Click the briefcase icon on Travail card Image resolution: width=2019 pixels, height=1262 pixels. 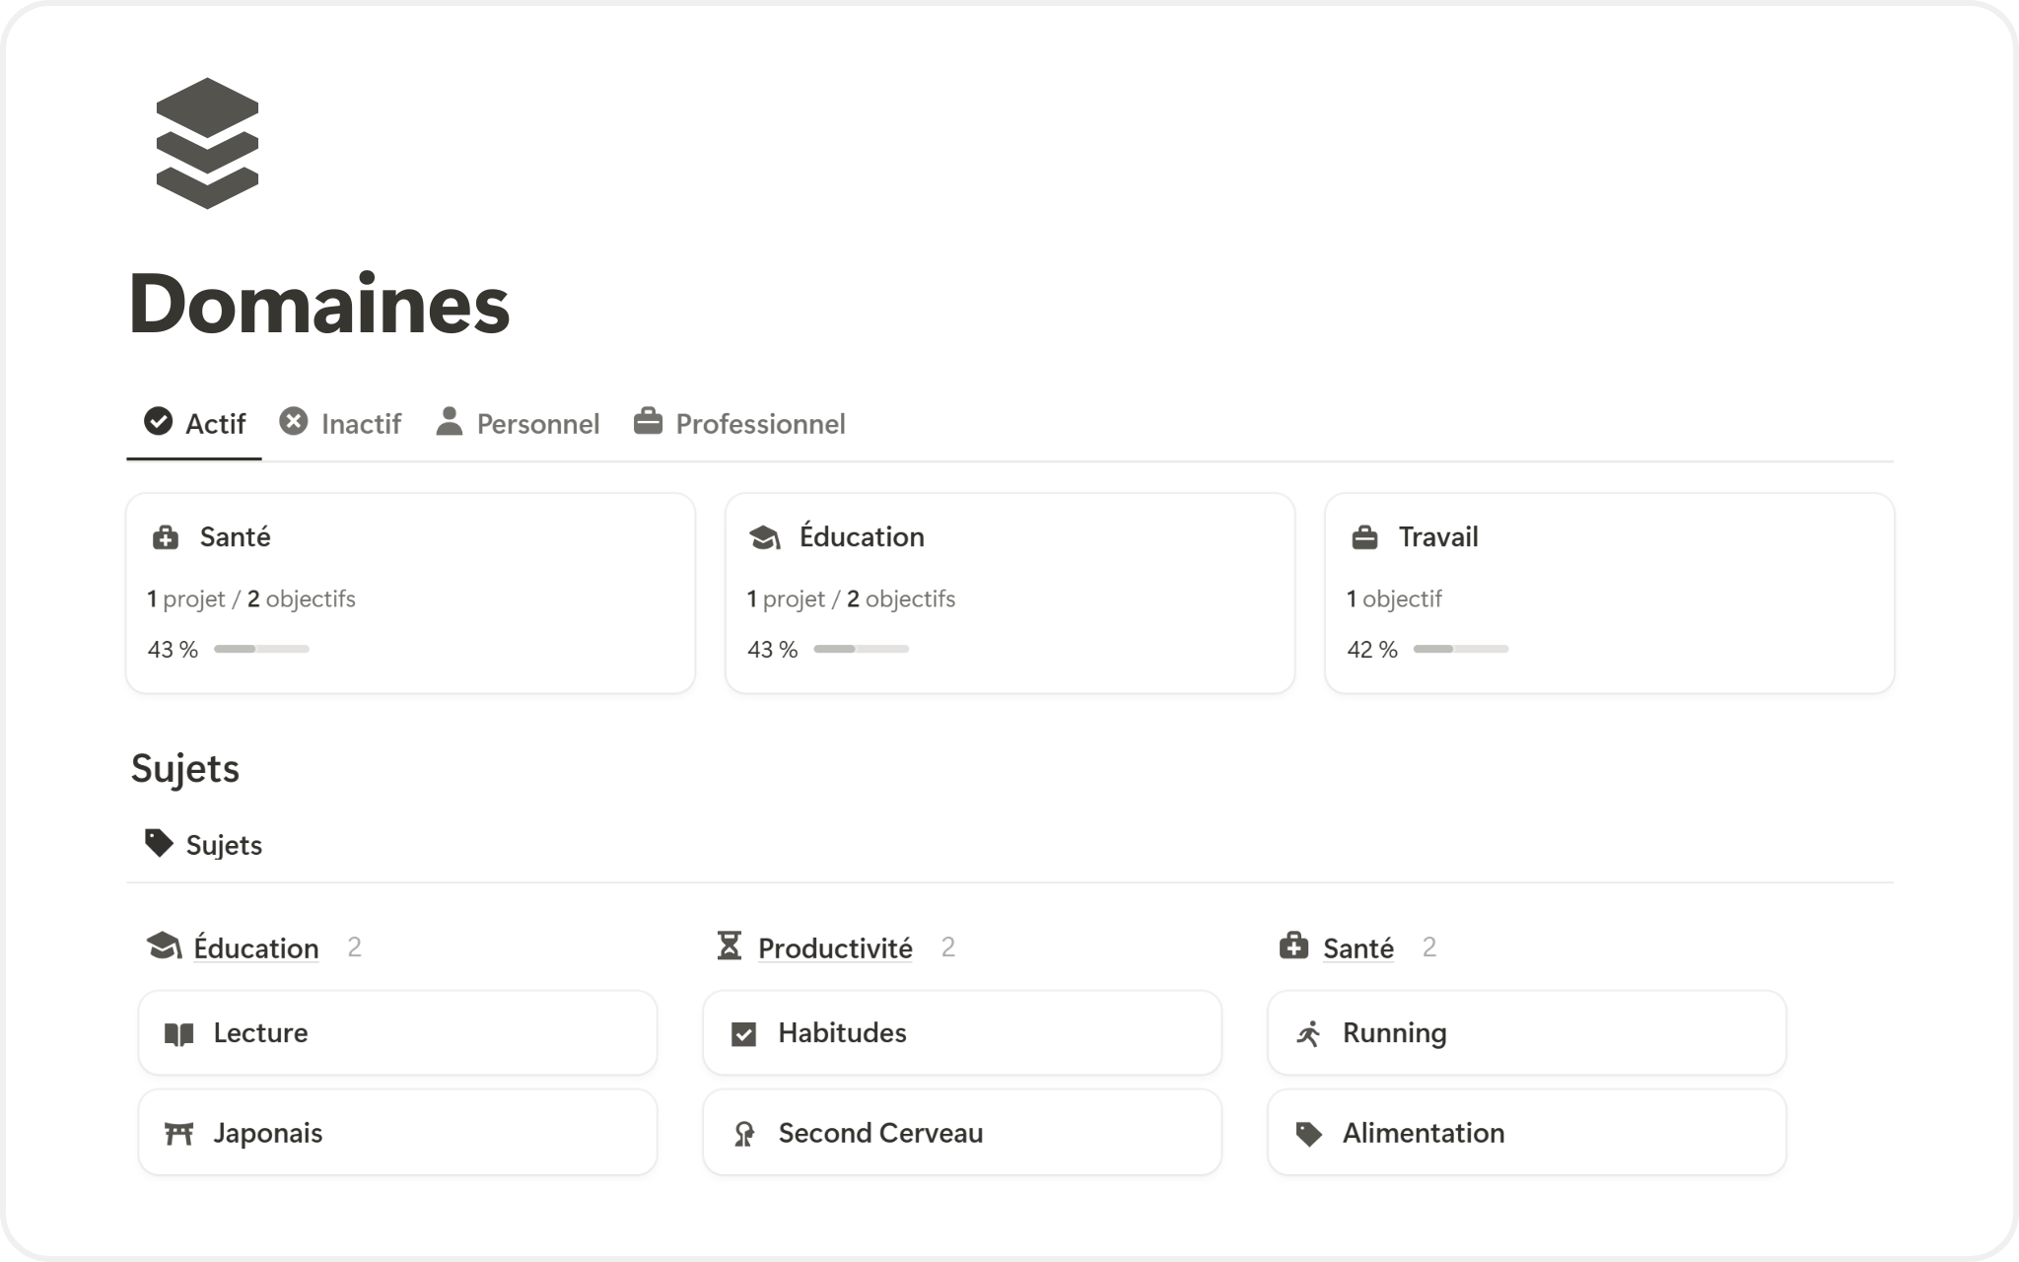pos(1364,537)
